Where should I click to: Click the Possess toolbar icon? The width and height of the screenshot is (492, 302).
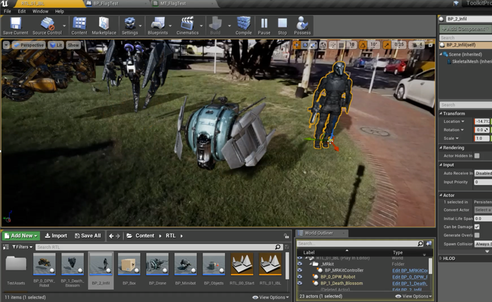tap(302, 26)
